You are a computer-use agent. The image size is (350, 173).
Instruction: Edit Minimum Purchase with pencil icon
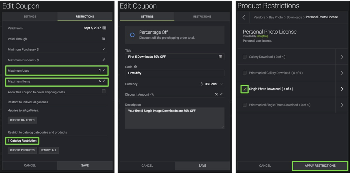click(104, 49)
